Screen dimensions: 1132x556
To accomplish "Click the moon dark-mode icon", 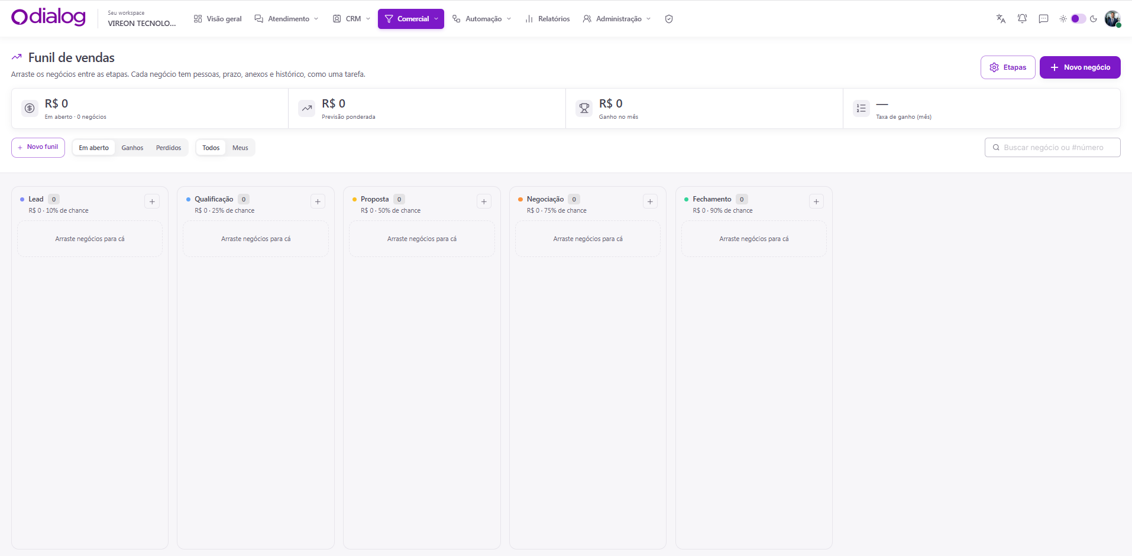I will pyautogui.click(x=1094, y=19).
